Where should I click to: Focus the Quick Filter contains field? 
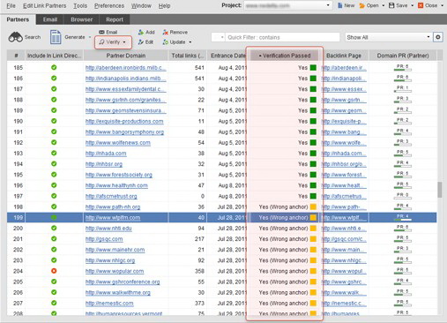coord(283,37)
